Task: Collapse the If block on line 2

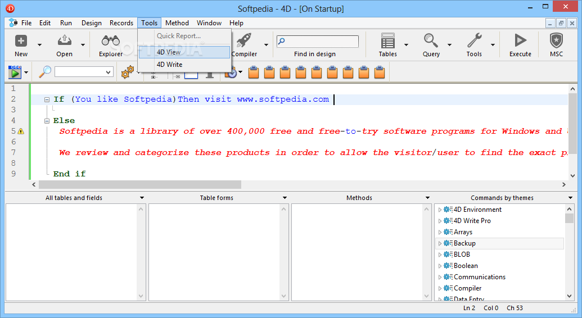Action: pyautogui.click(x=47, y=99)
